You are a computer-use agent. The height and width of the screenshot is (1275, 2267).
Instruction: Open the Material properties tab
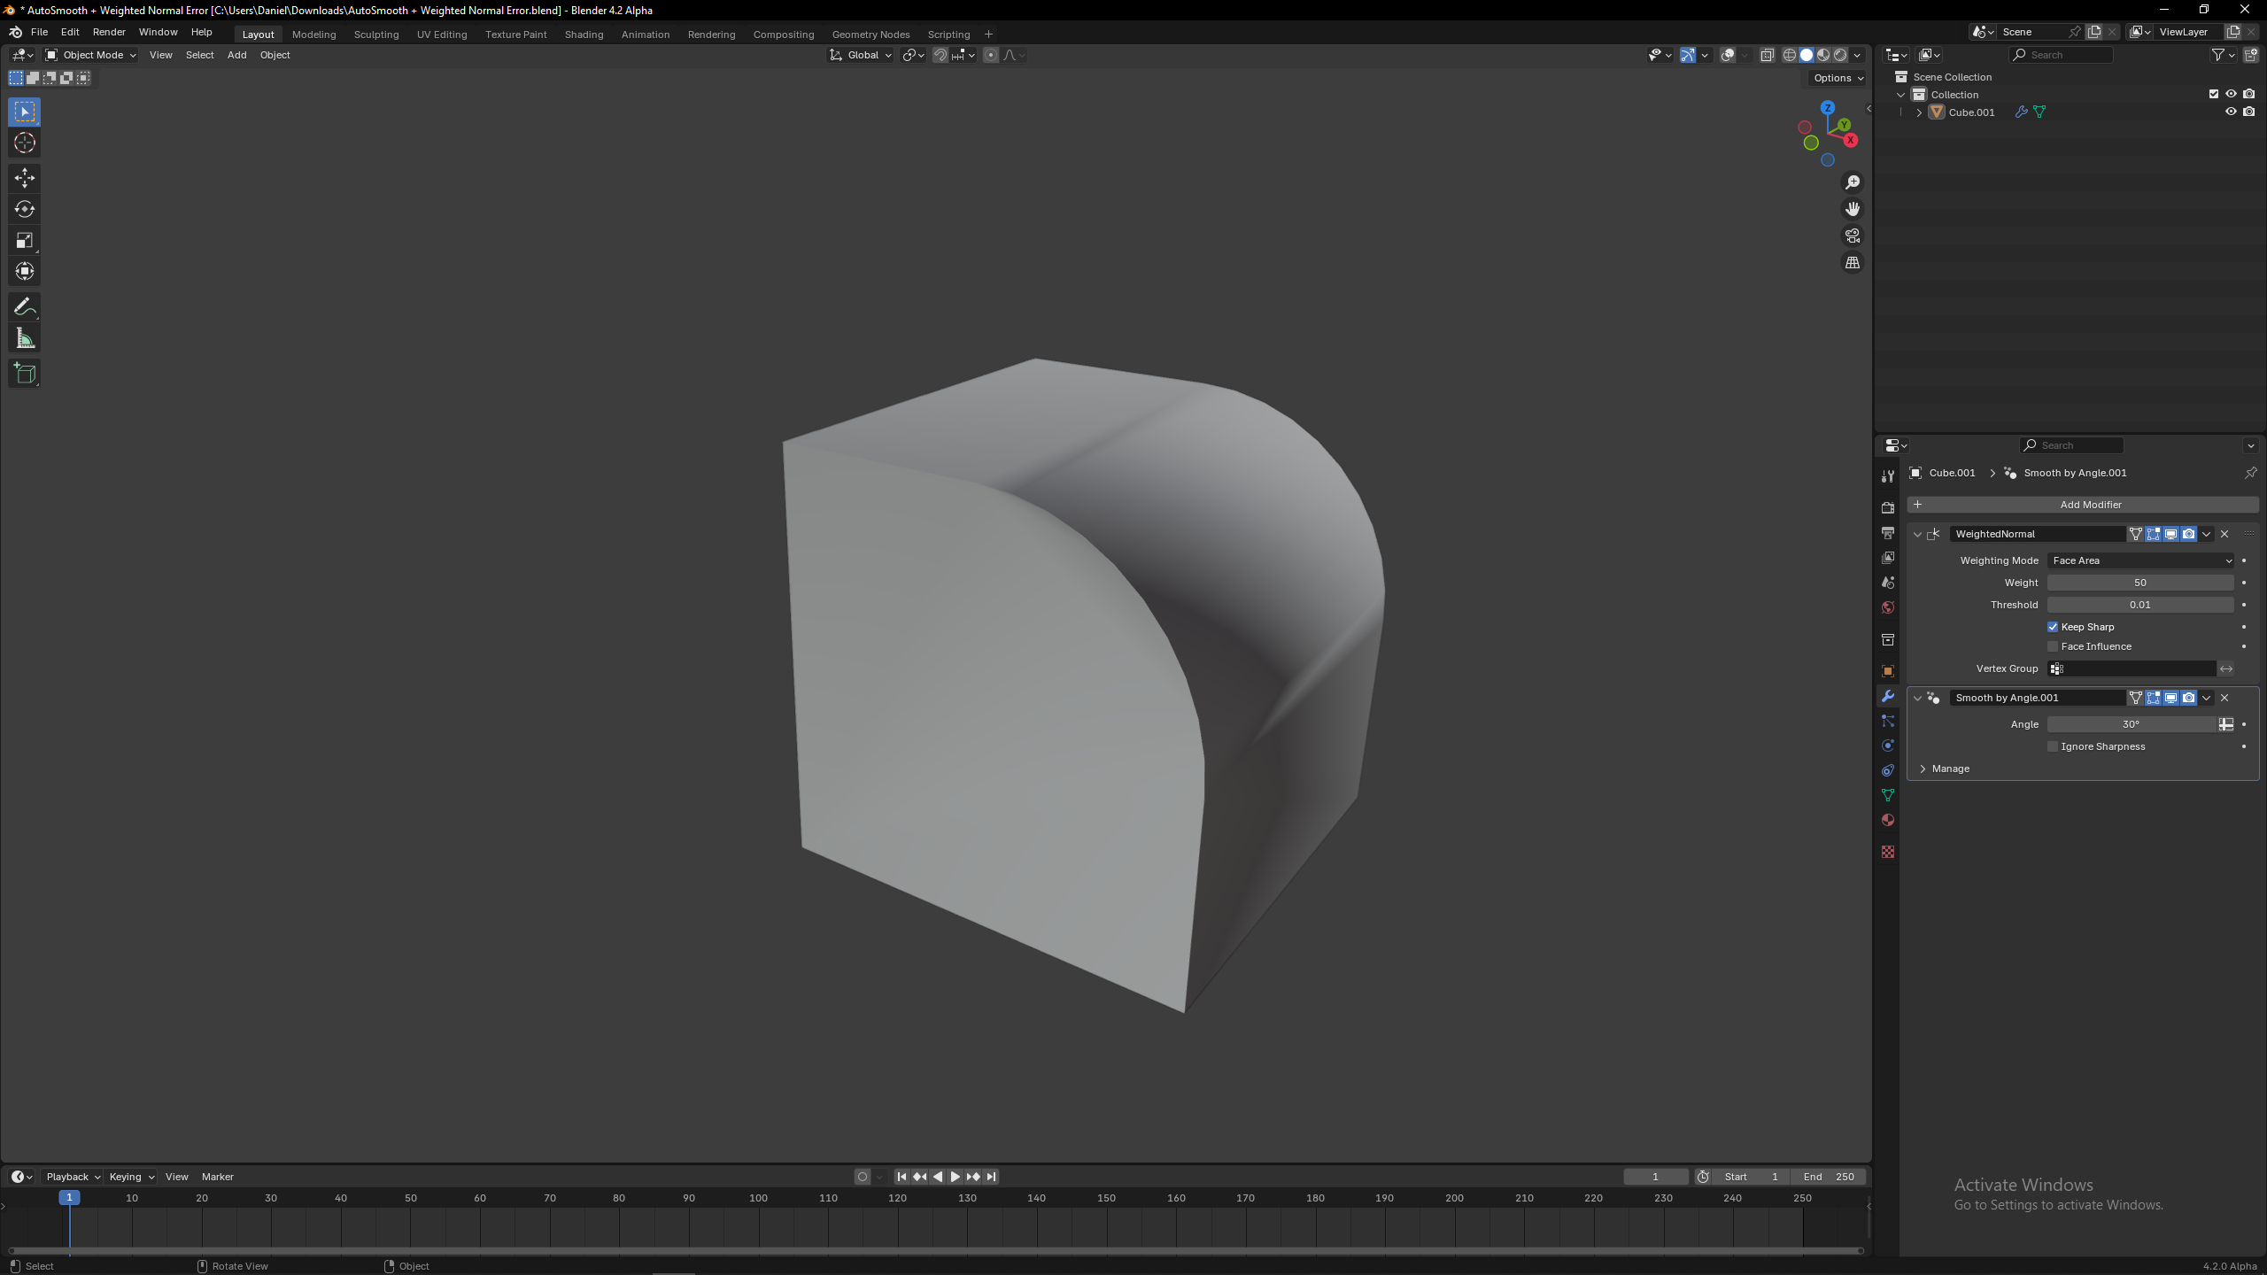[x=1888, y=820]
